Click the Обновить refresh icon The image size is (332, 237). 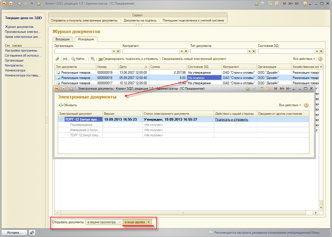click(x=61, y=105)
